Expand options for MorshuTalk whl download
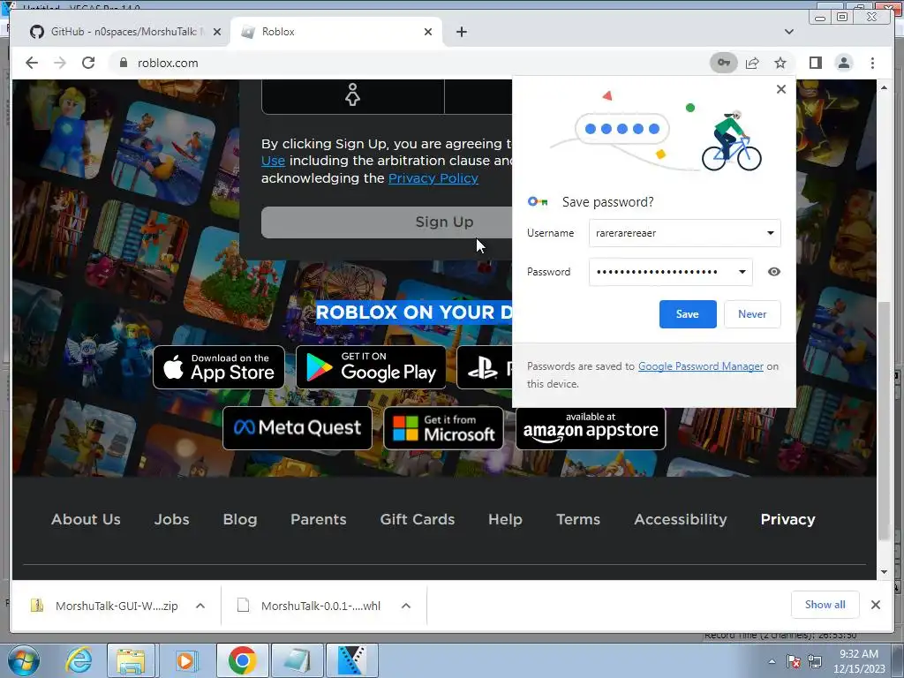The width and height of the screenshot is (904, 678). [406, 606]
